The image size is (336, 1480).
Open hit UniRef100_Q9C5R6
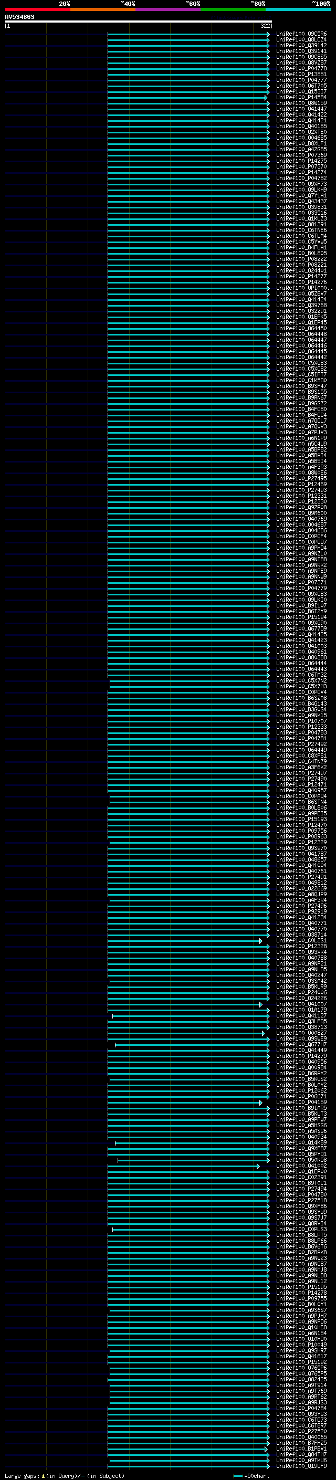tap(301, 34)
